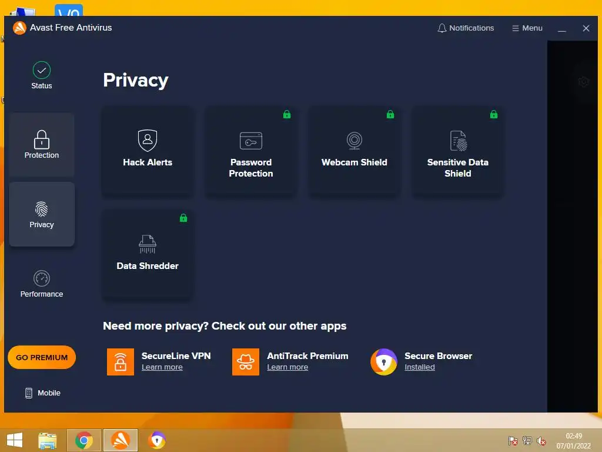Viewport: 602px width, 452px height.
Task: Click the muted volume tray icon
Action: point(541,441)
